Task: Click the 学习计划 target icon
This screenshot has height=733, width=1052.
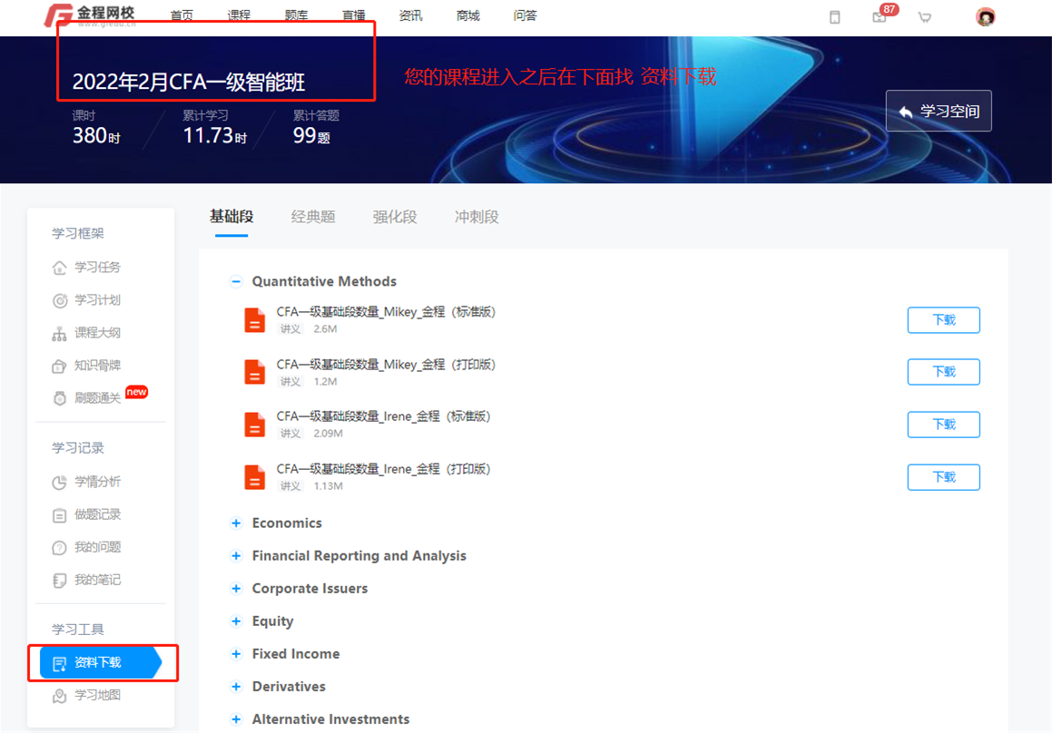Action: coord(60,300)
